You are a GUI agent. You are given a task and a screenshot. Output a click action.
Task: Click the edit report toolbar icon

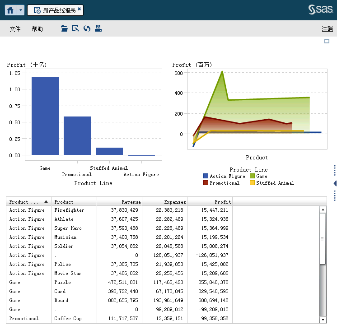[x=76, y=28]
